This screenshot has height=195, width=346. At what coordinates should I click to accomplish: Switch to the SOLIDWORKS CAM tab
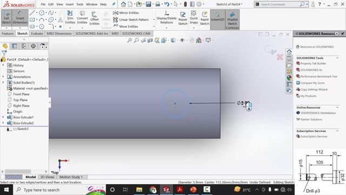coord(136,34)
